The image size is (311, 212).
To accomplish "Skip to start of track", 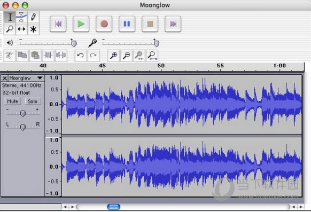I will coord(58,24).
